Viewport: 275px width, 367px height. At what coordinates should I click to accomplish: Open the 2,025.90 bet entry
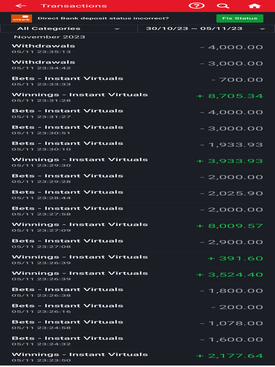click(137, 195)
